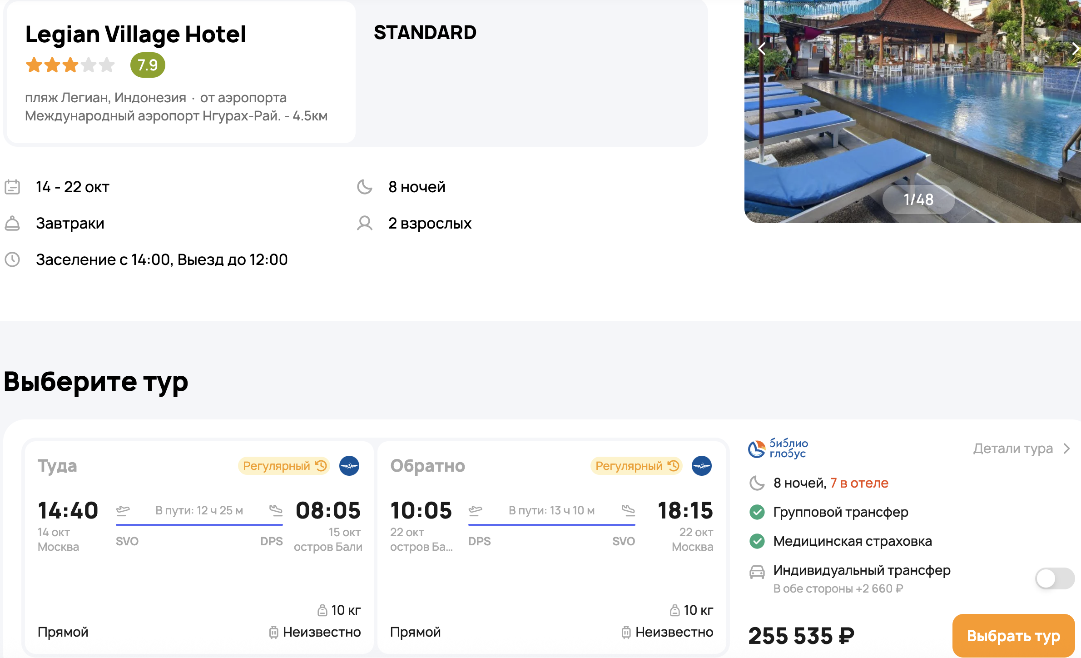Click the Неизвестно luggage icon in Туда card
Screen dimensions: 1081x658
(273, 632)
